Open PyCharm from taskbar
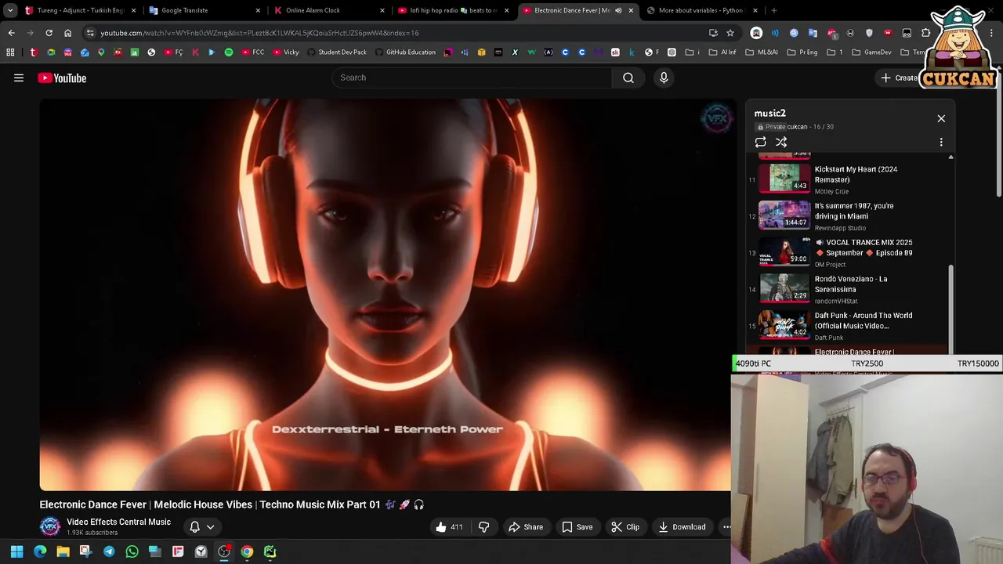This screenshot has height=564, width=1003. tap(270, 551)
